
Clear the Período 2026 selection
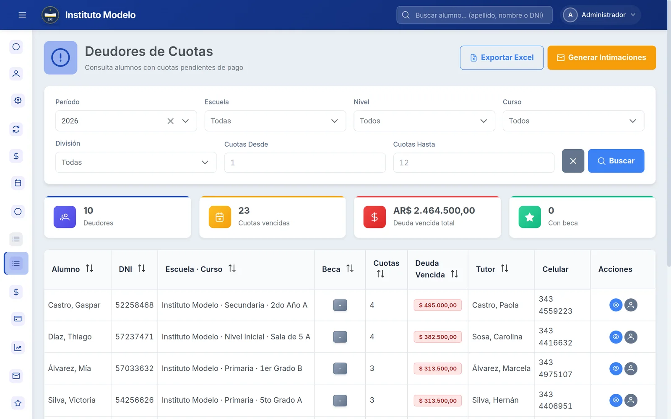coord(170,121)
